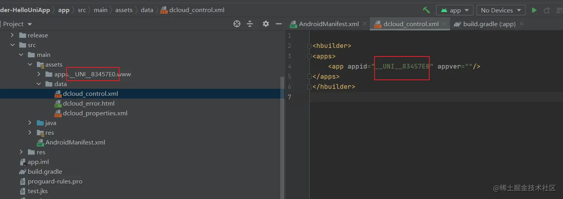Screen dimensions: 563x199
Task: Expand the res folder below AndroidManifest.xml
Action: coord(21,152)
